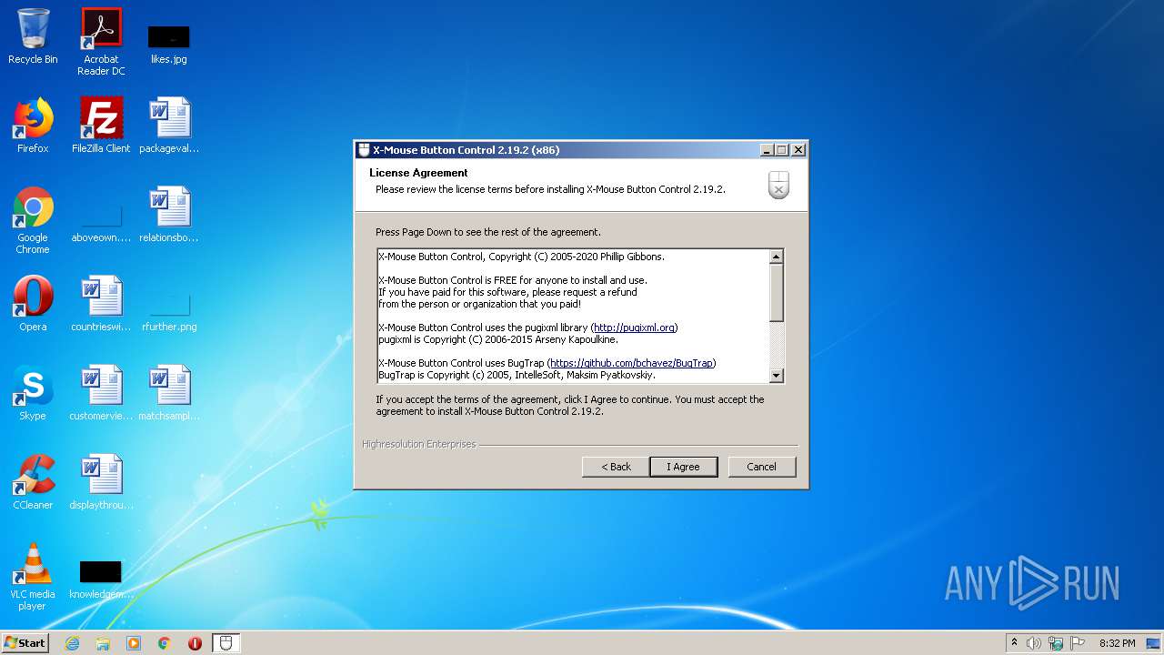The image size is (1164, 655).
Task: Launch the Google Chrome desktop shortcut
Action: point(33,221)
